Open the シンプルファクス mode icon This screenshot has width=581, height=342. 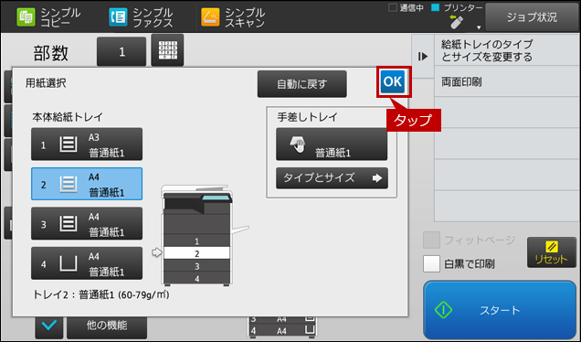118,17
